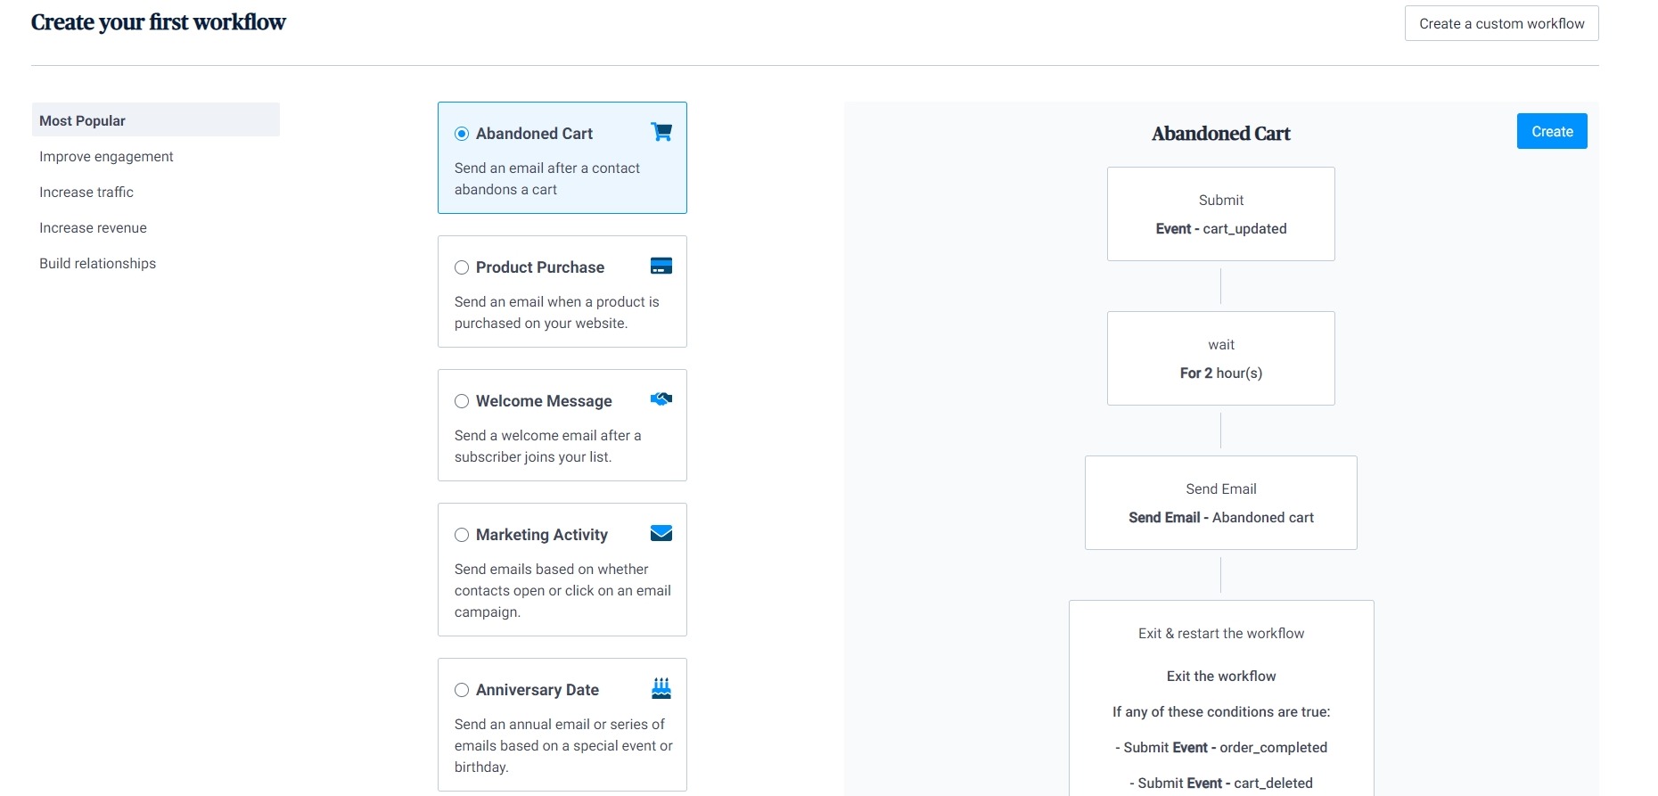
Task: Go to Increase revenue category
Action: 93,227
